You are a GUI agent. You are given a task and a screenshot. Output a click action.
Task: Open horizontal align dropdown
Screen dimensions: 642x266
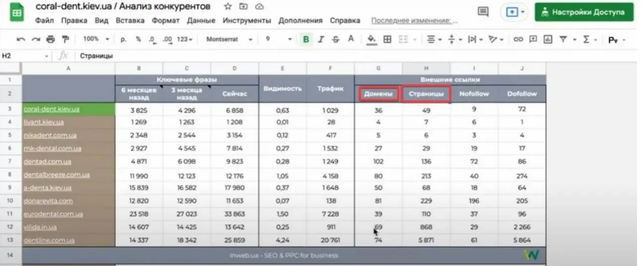(x=434, y=39)
